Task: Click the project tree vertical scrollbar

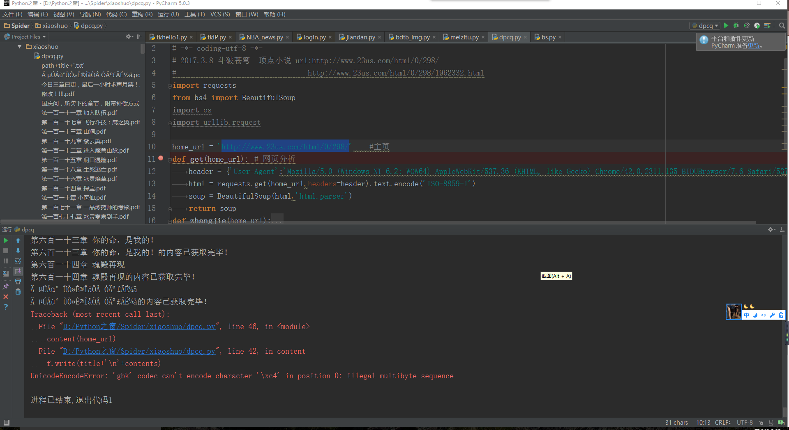Action: pyautogui.click(x=143, y=49)
